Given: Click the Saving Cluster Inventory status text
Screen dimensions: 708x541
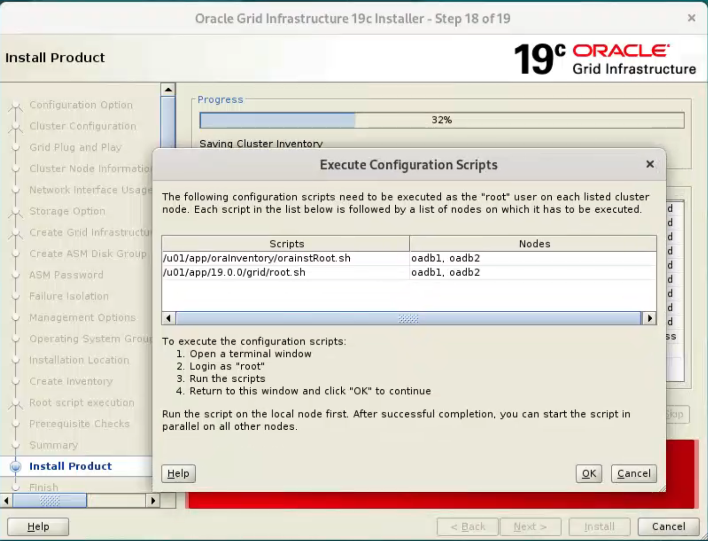Looking at the screenshot, I should click(261, 144).
